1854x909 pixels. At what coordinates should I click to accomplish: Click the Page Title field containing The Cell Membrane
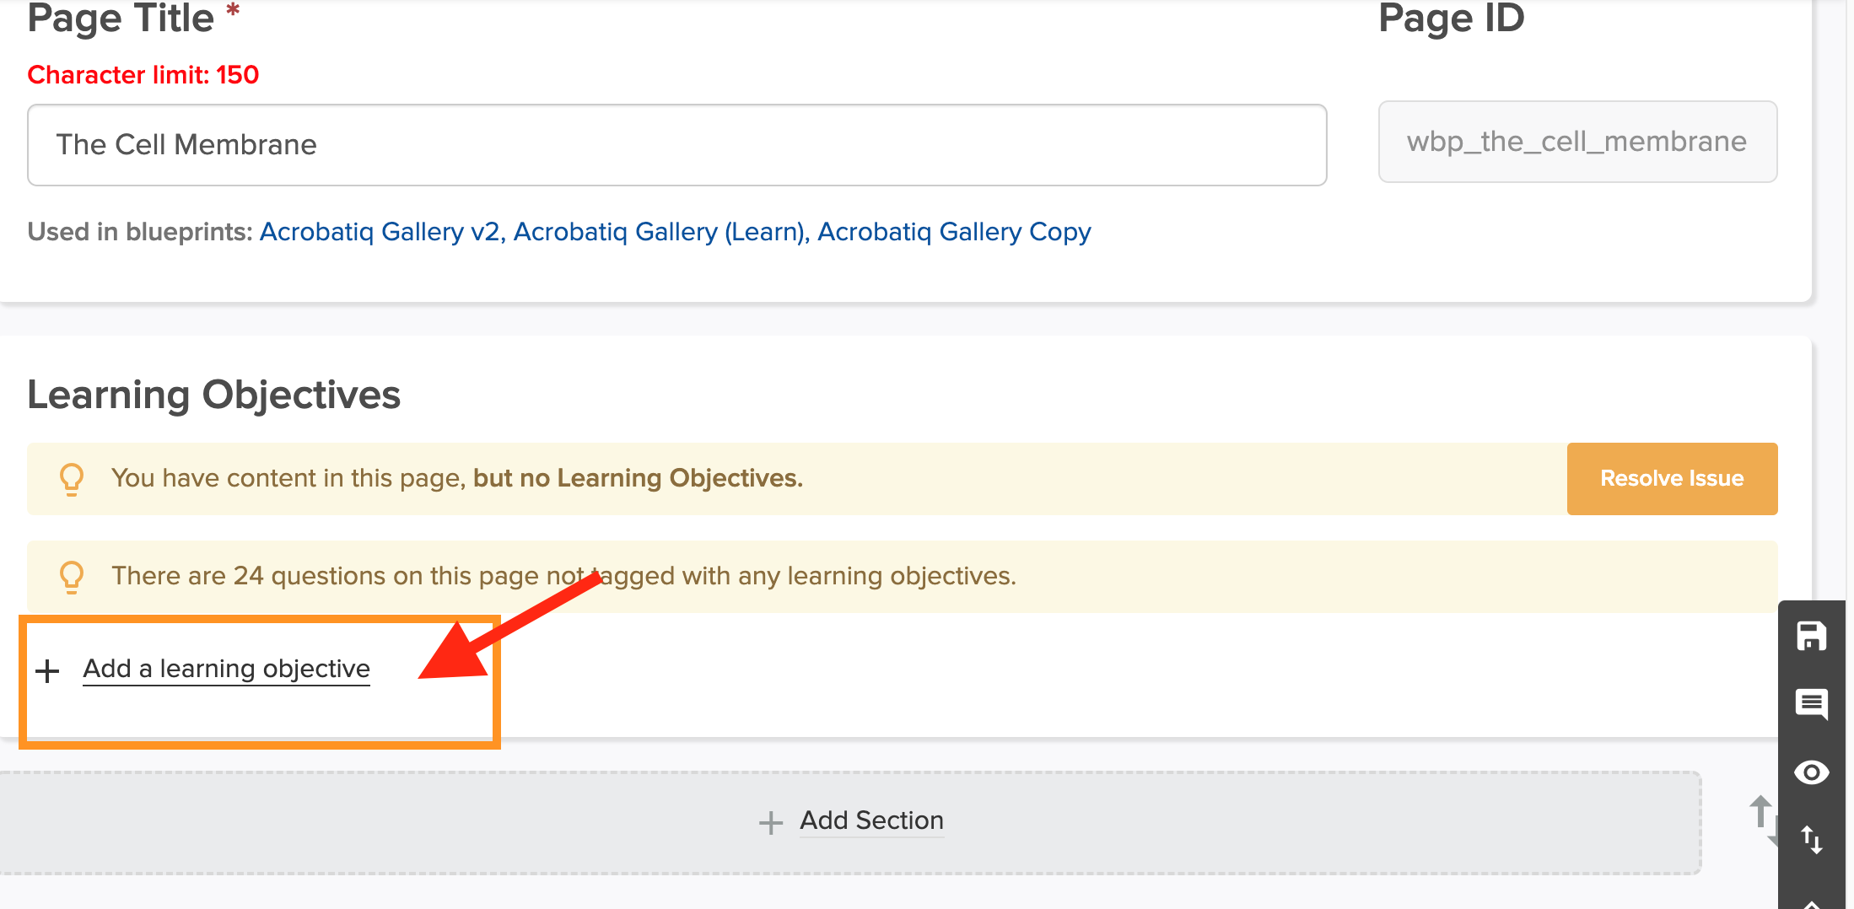676,145
